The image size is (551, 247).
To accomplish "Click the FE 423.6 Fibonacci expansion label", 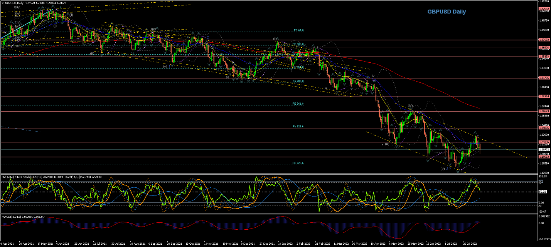I will (298, 163).
